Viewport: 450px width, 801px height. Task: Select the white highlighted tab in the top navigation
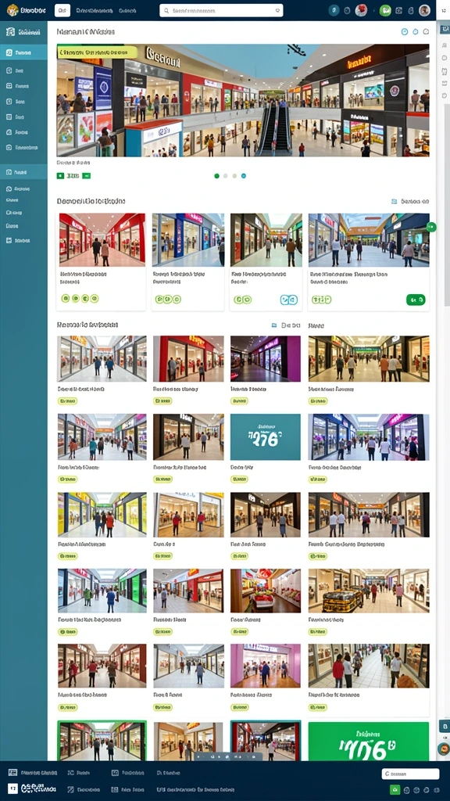click(x=62, y=10)
